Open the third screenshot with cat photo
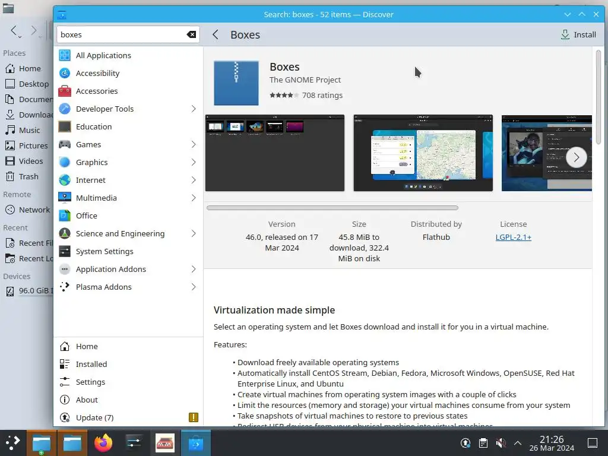The width and height of the screenshot is (608, 456). point(547,153)
